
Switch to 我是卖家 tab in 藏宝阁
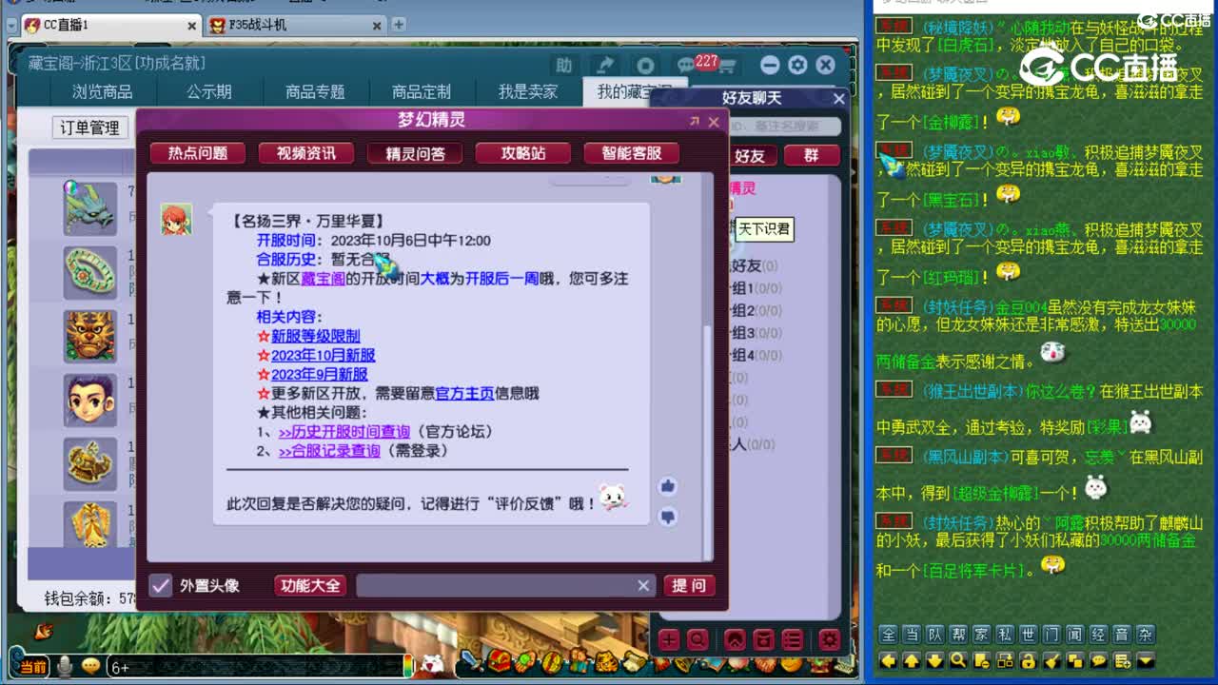tap(528, 92)
